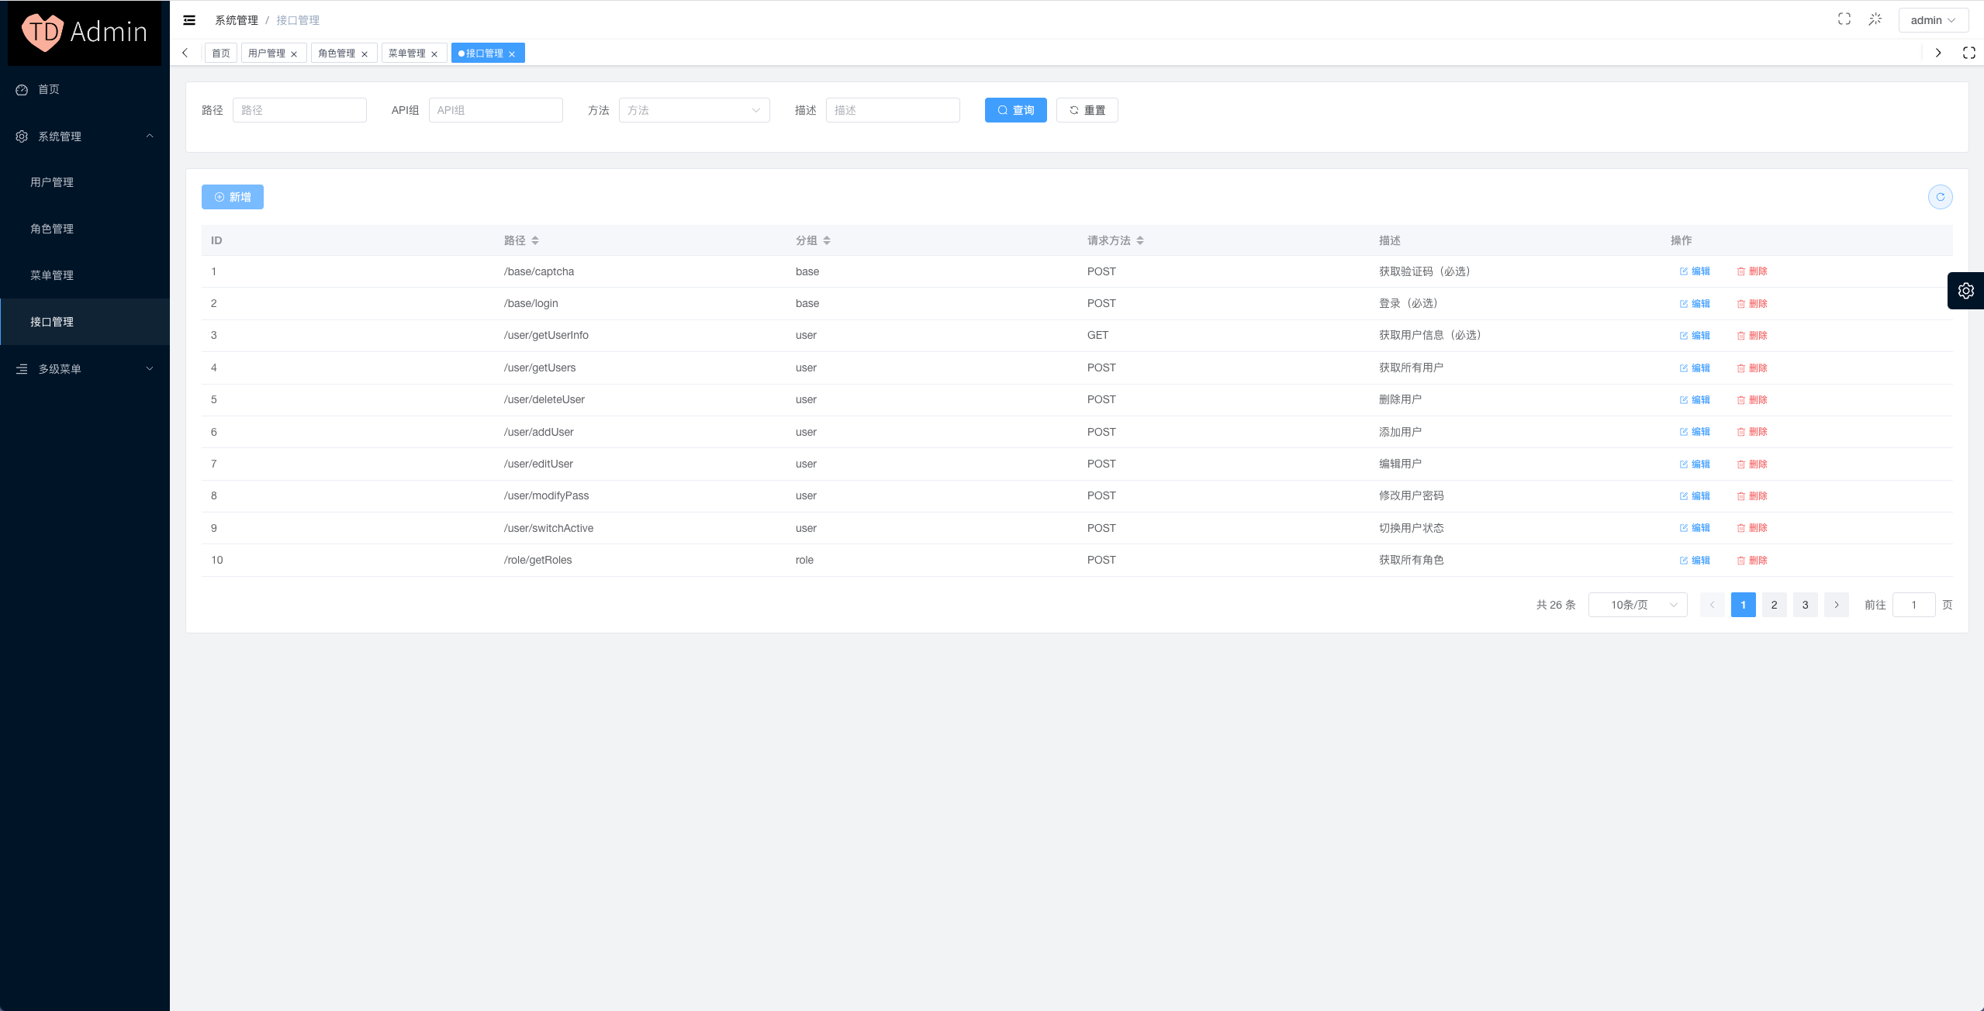Open 角色管理 in the sidebar
1984x1011 pixels.
(52, 229)
